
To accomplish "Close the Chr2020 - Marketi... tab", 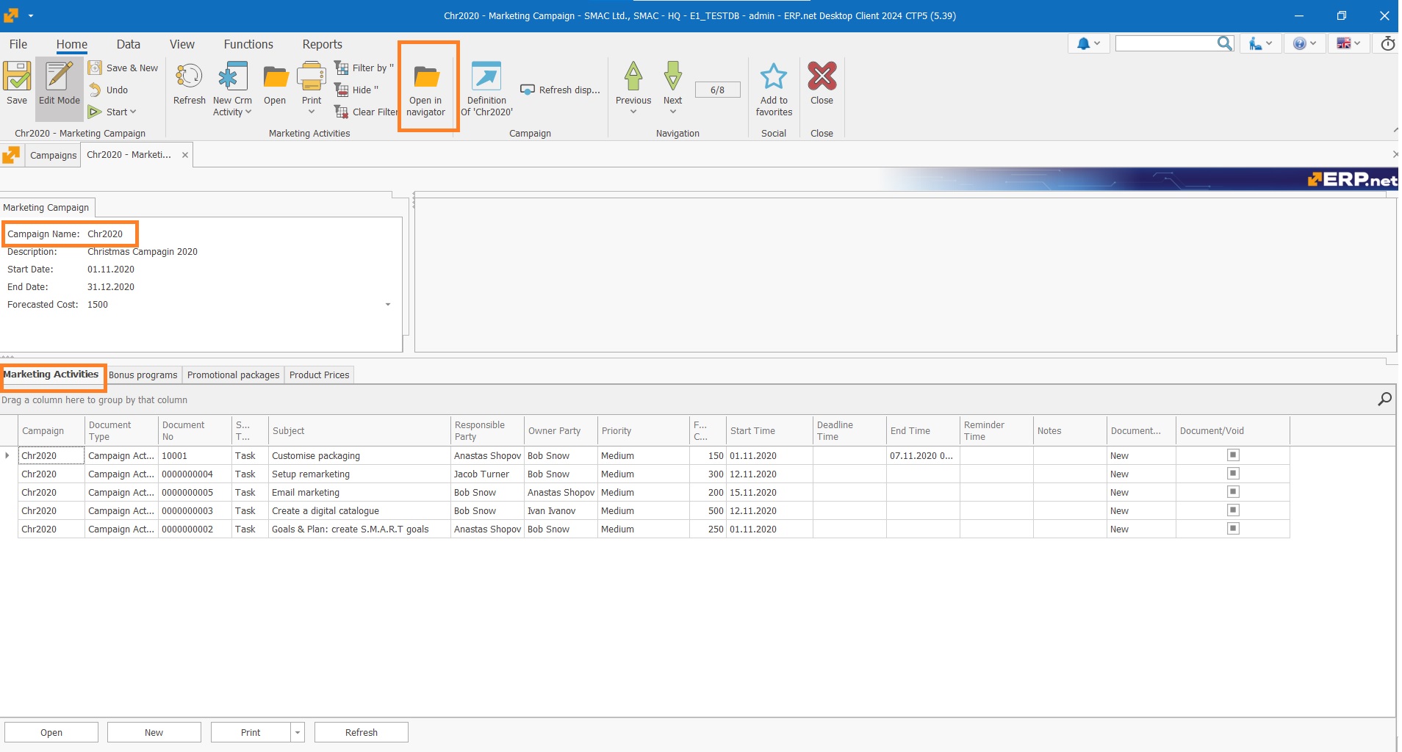I will point(185,155).
